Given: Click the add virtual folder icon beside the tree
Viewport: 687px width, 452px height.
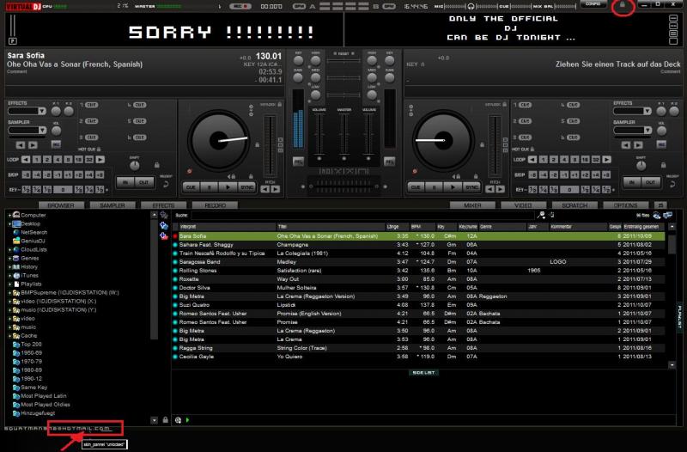Looking at the screenshot, I should coord(164,215).
